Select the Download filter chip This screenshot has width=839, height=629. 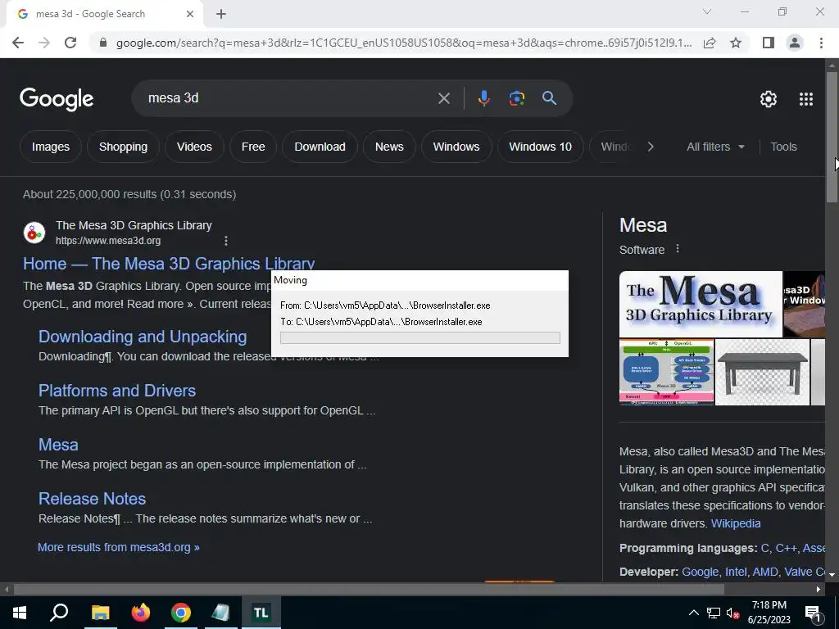click(x=320, y=147)
